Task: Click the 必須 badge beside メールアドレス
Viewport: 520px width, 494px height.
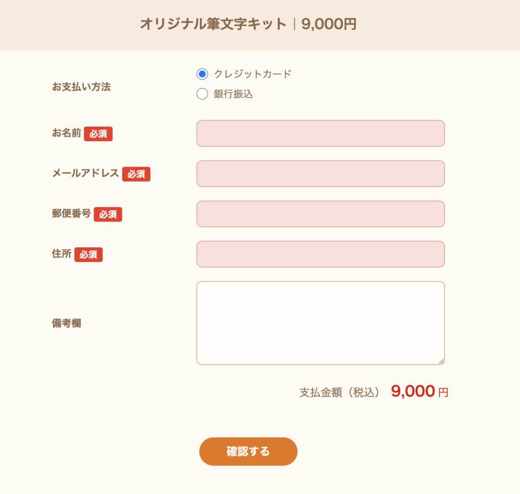Action: [136, 174]
